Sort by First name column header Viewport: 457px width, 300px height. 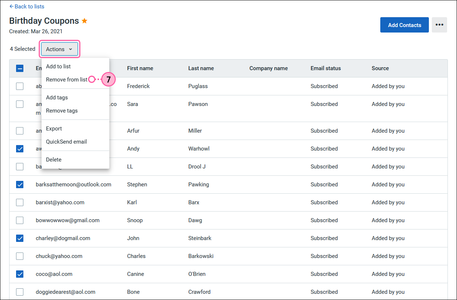click(140, 68)
